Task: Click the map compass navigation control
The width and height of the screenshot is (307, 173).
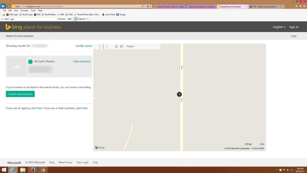Action: [x=103, y=46]
